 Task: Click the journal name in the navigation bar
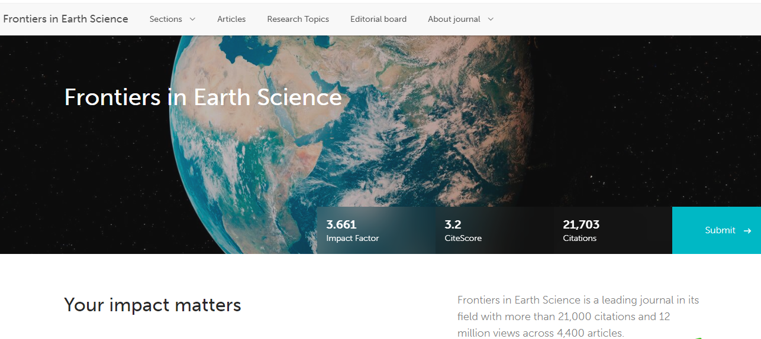pyautogui.click(x=66, y=19)
